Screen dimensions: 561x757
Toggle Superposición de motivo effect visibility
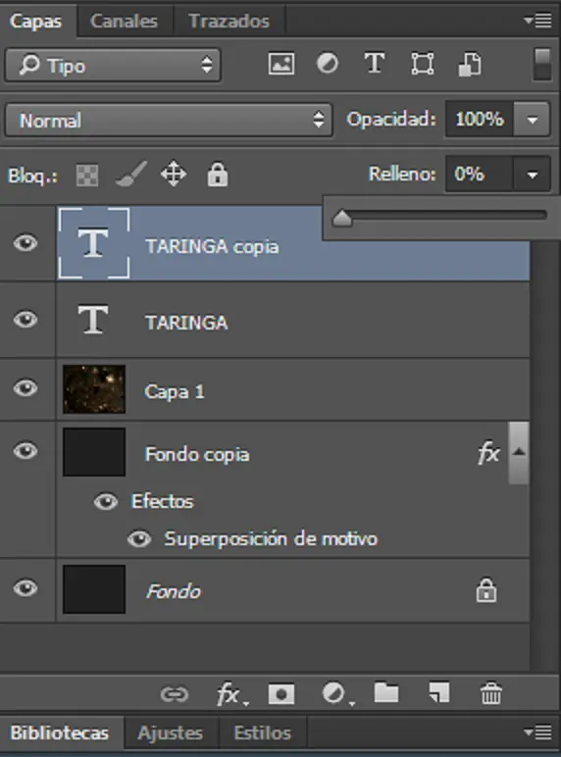139,538
